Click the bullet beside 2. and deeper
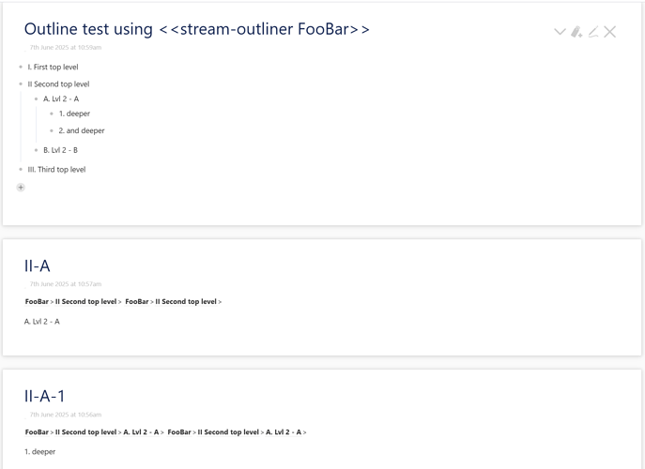This screenshot has height=469, width=645. (x=52, y=130)
